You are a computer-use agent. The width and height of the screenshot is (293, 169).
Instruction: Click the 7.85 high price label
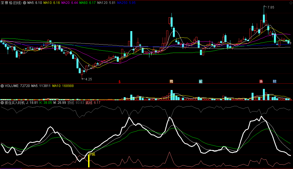(x=271, y=7)
